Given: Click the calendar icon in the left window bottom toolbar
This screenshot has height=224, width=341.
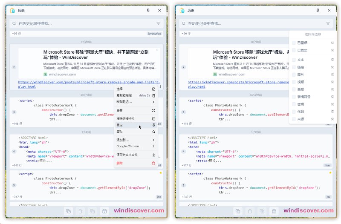Looking at the screenshot, I should [x=104, y=211].
